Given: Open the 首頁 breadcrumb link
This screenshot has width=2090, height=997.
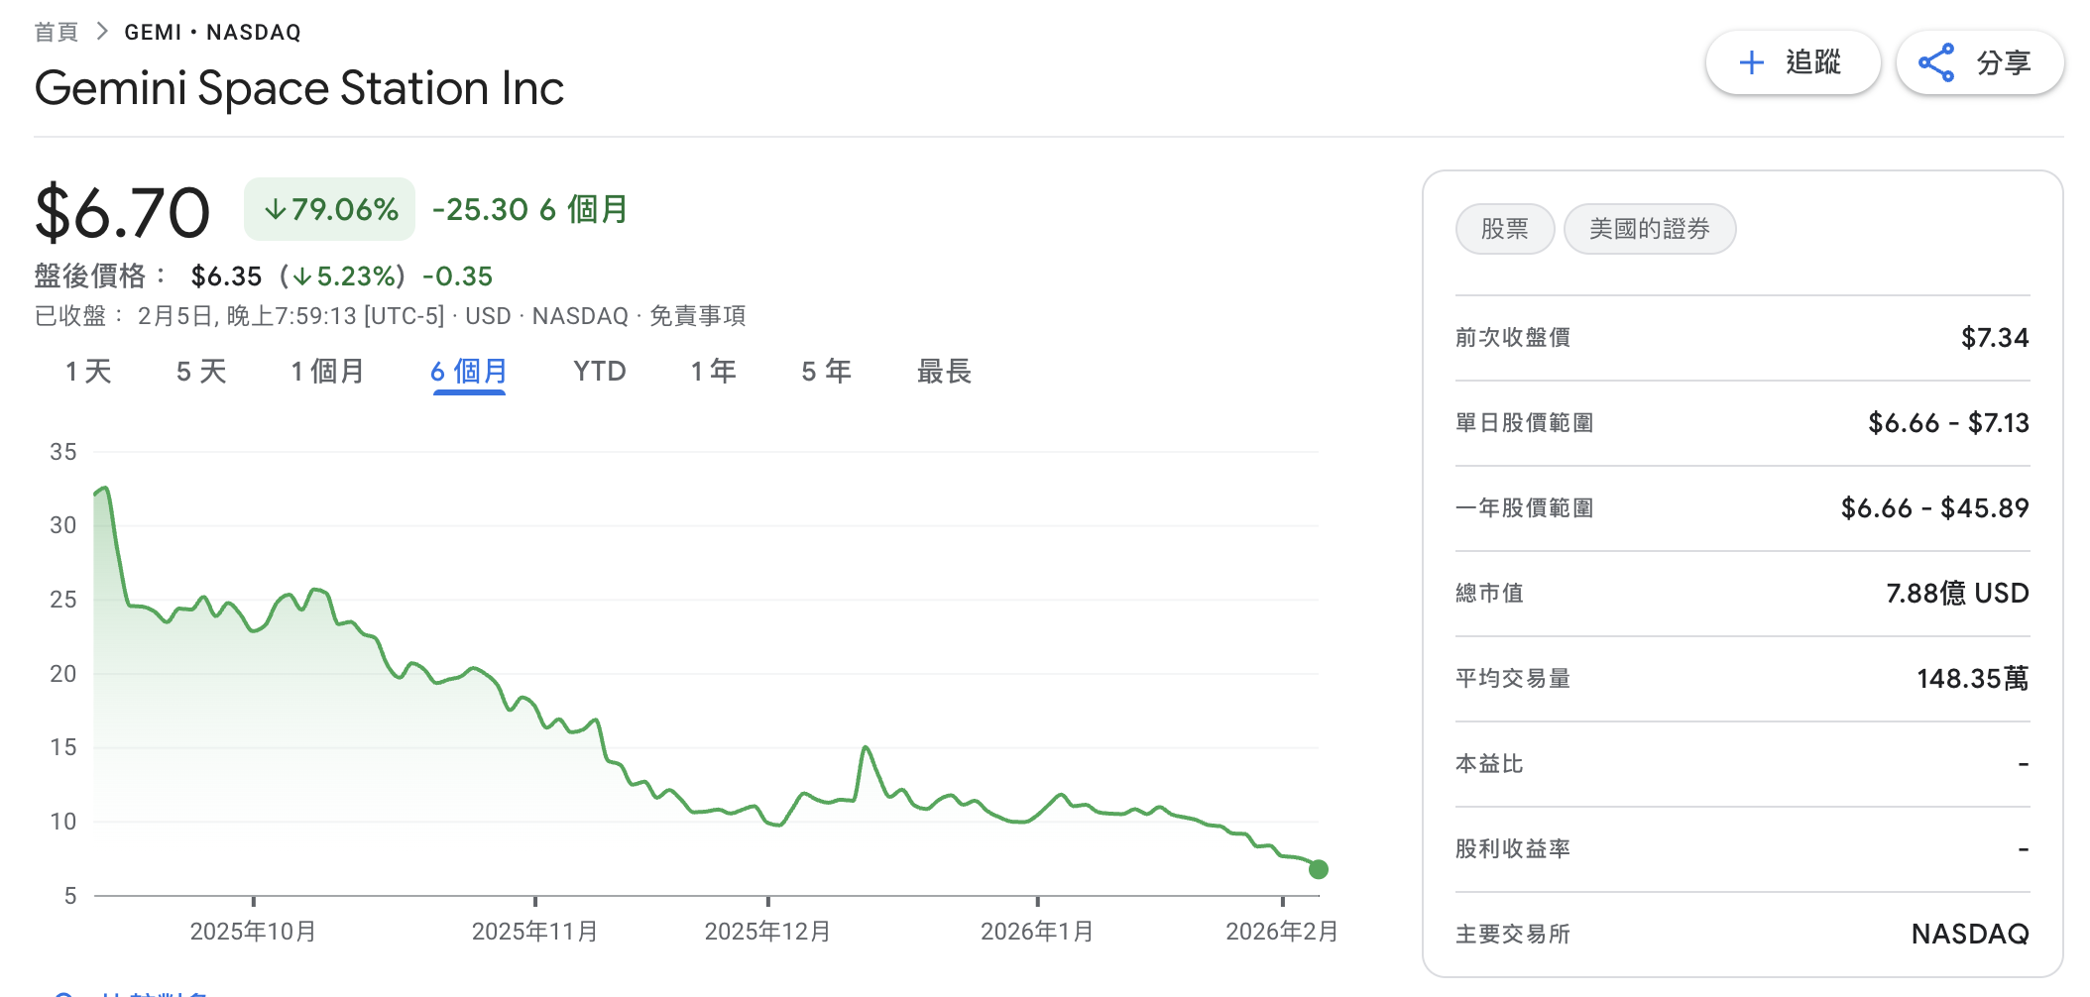Looking at the screenshot, I should click(56, 32).
